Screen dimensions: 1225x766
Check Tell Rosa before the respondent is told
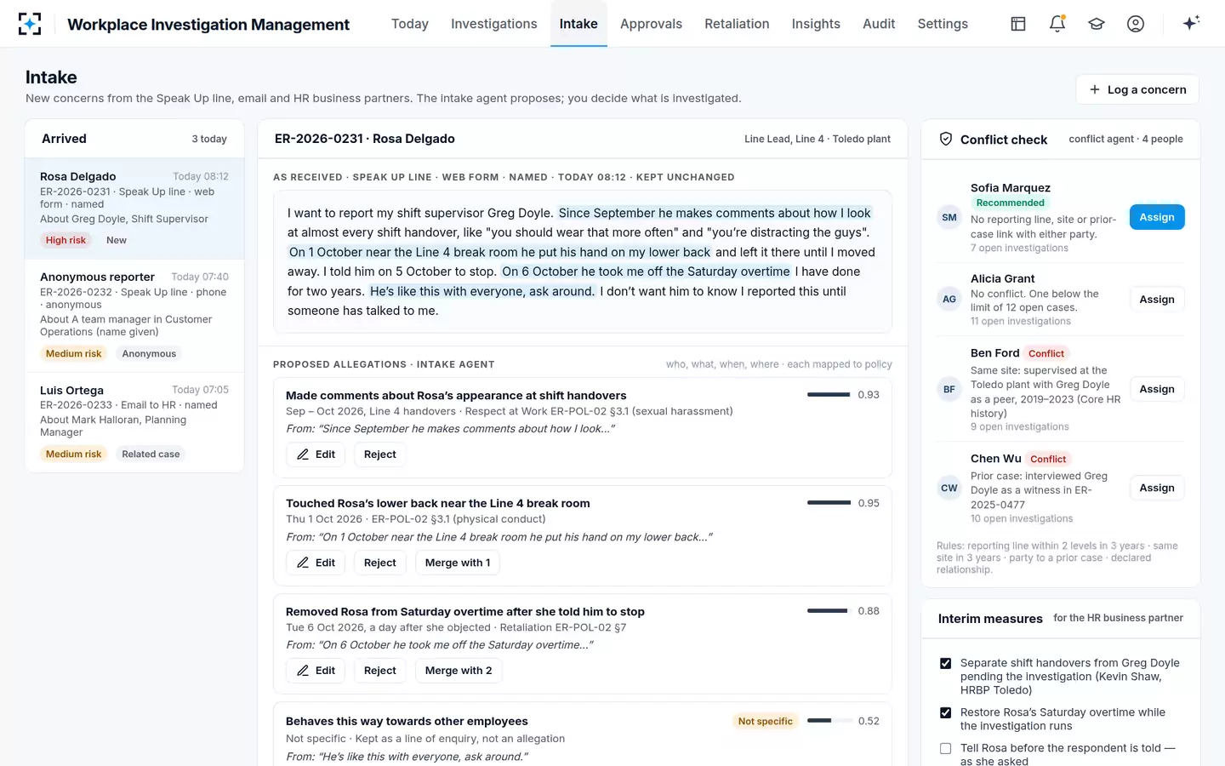[945, 748]
